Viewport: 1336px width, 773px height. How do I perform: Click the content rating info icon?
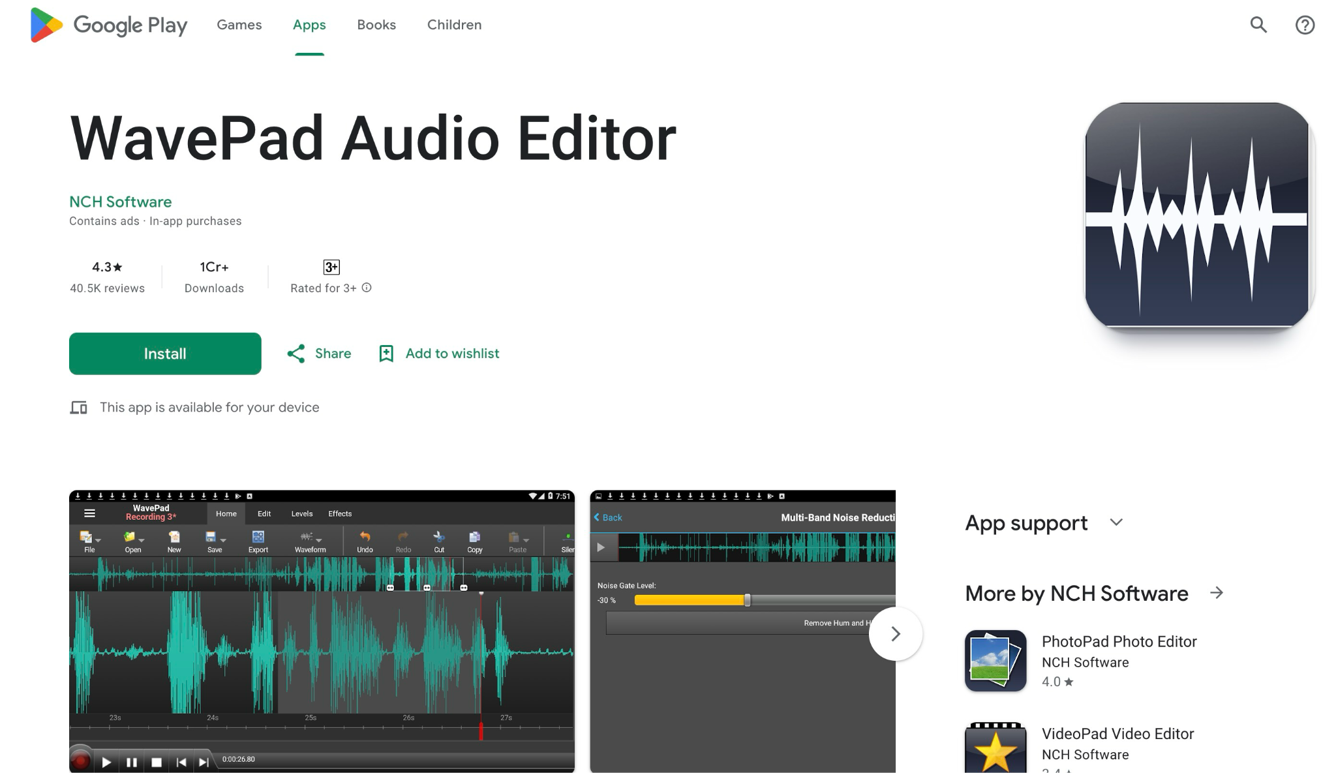coord(367,288)
